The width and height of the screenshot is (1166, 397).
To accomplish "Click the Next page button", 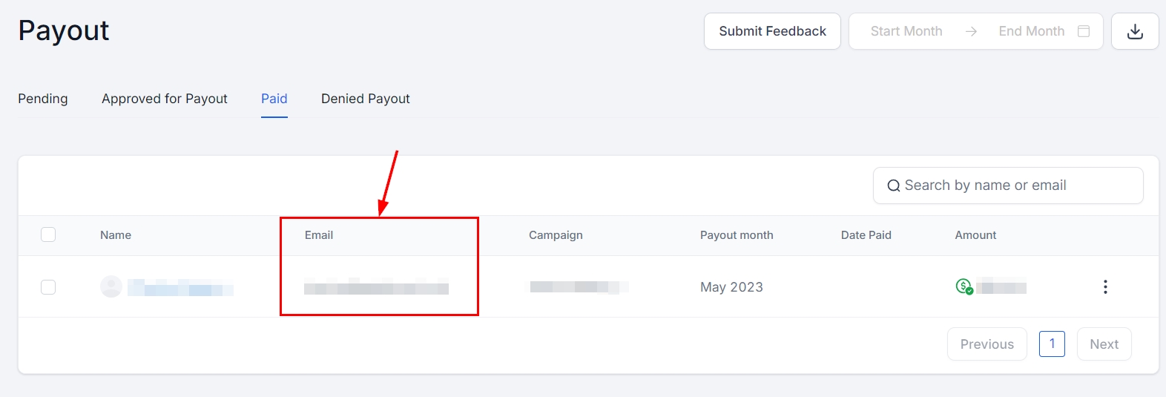I will pos(1104,344).
